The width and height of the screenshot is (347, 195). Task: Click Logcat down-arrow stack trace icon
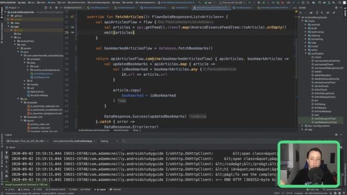pos(7,167)
